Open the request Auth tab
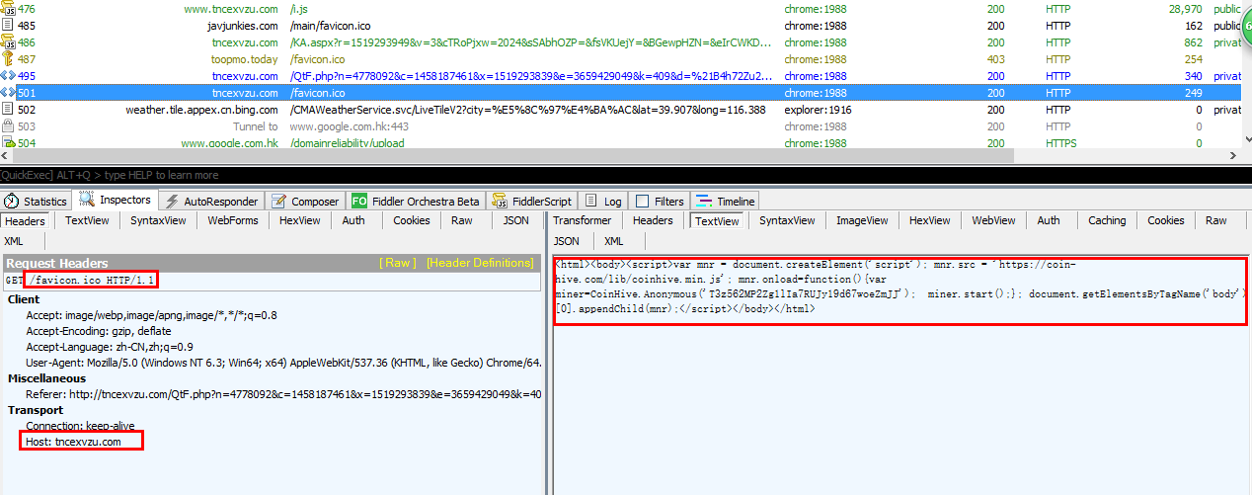 (x=353, y=221)
